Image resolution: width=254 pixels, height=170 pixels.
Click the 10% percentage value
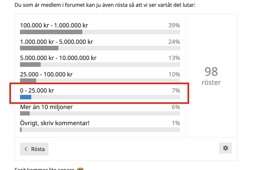click(174, 74)
